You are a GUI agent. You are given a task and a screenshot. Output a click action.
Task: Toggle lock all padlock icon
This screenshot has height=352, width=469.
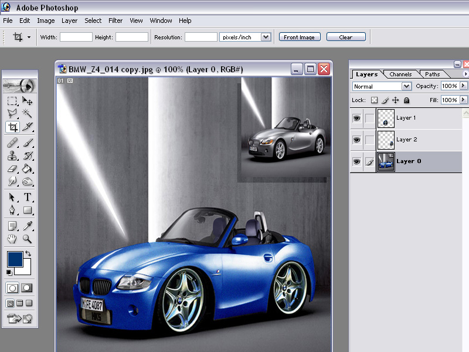[x=406, y=100]
